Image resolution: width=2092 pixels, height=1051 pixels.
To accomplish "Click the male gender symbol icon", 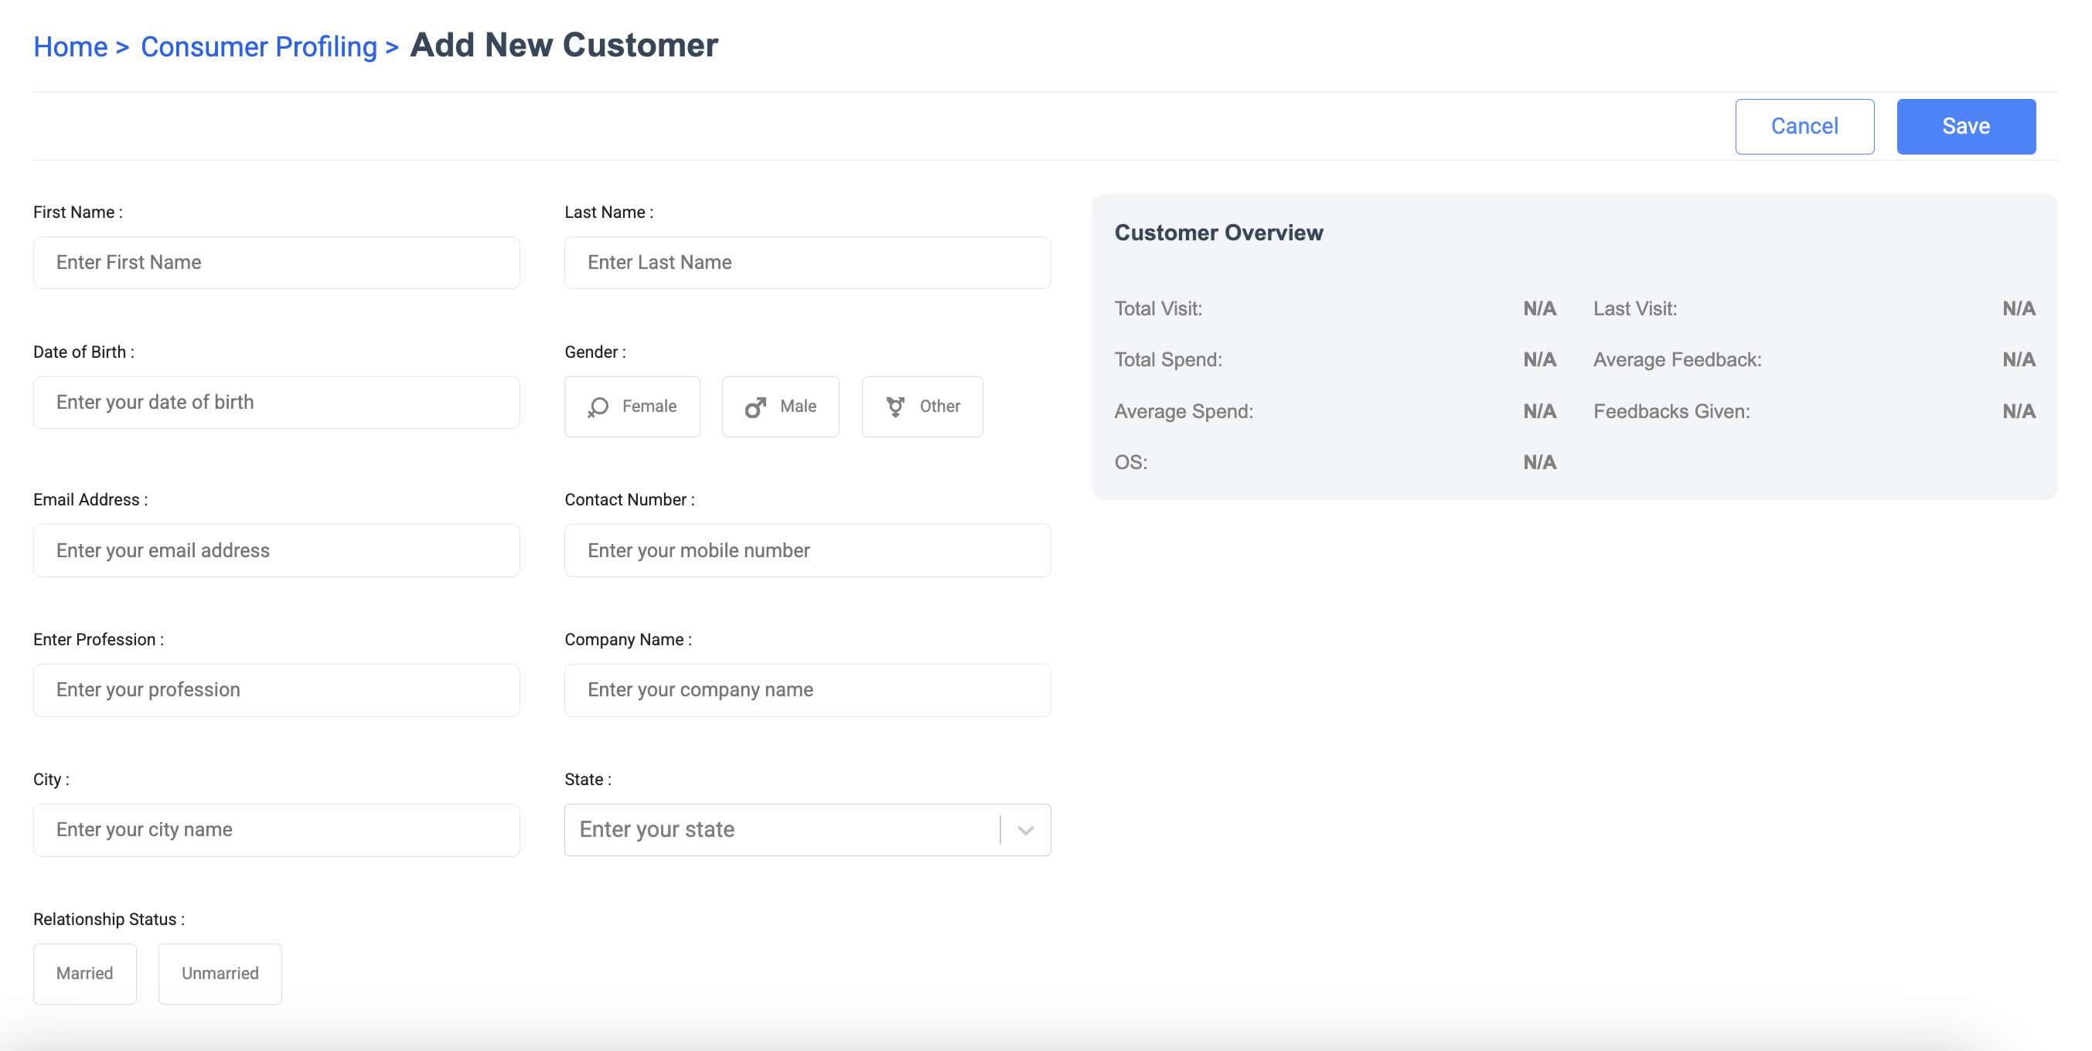I will pos(755,406).
